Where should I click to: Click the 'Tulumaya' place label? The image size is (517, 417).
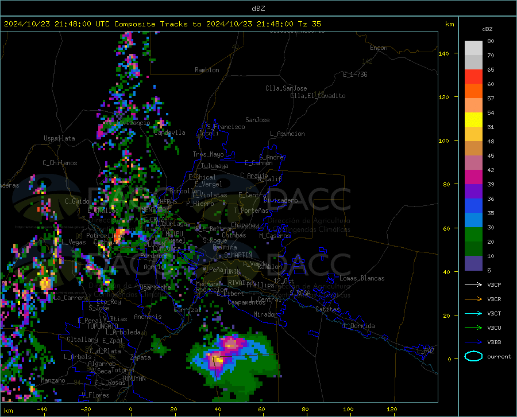click(x=215, y=166)
